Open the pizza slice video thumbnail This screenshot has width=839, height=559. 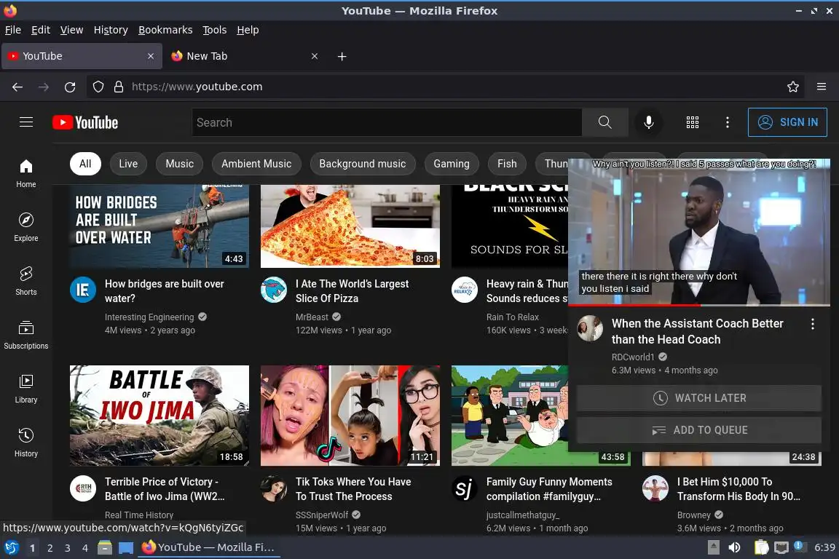pyautogui.click(x=350, y=226)
